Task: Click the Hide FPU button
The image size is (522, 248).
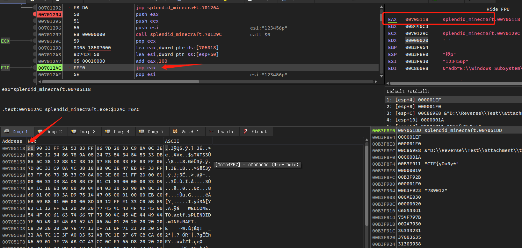Action: (x=498, y=9)
